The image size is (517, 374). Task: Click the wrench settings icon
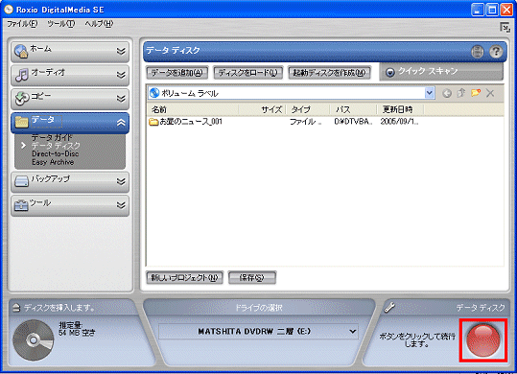389,308
